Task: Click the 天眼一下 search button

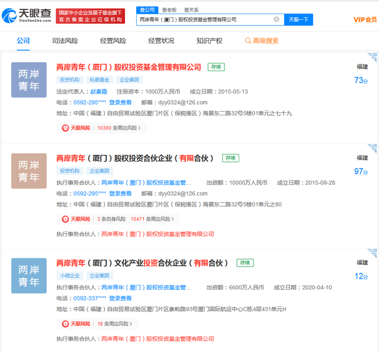Action: tap(298, 20)
